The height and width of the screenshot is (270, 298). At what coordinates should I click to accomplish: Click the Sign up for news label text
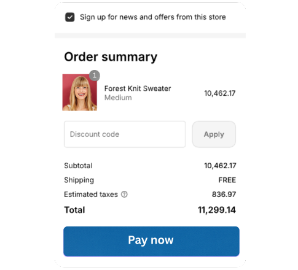[x=153, y=17]
